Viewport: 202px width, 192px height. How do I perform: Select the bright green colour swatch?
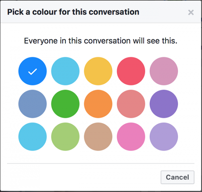point(65,104)
